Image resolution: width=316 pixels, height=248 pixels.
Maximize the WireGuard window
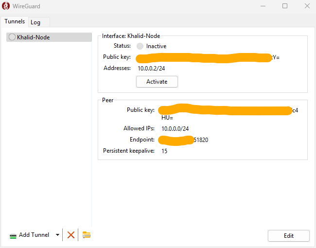coord(285,6)
